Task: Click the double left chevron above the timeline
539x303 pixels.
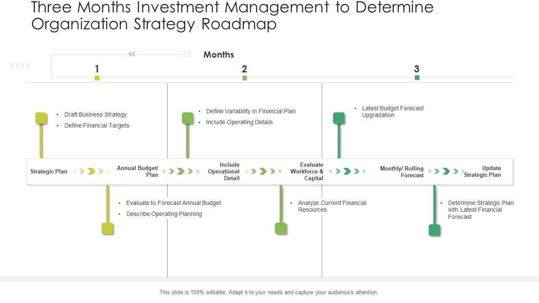Action: tap(132, 54)
